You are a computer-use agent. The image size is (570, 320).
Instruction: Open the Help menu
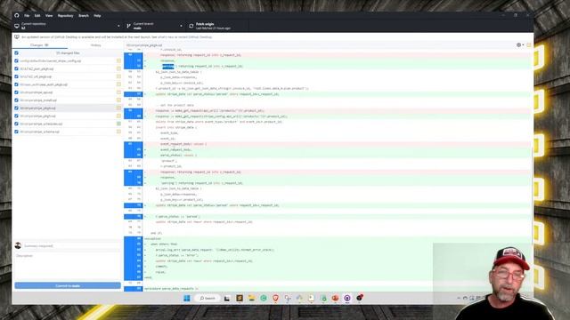point(97,16)
